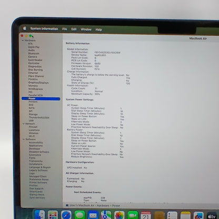The height and width of the screenshot is (219, 219).
Task: Select Storage in the sidebar
Action: 33,114
